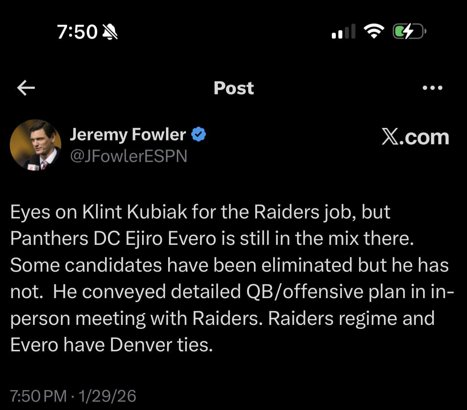Tap the words 'Denver ties' in the post
The image size is (467, 410).
tap(161, 345)
